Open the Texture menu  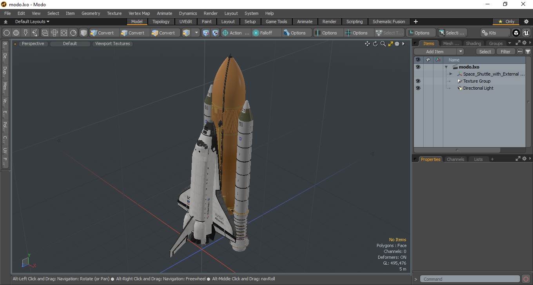(114, 13)
